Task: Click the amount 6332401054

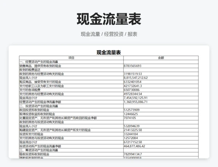Action: point(133,82)
